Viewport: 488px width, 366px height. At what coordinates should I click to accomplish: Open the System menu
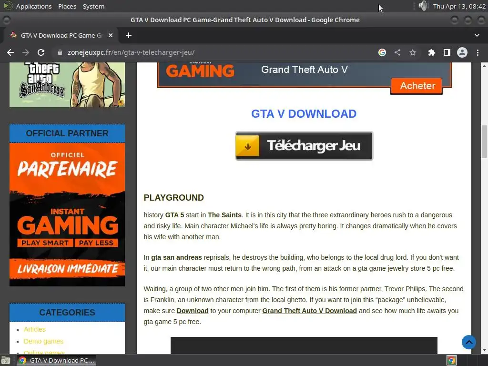pos(93,6)
